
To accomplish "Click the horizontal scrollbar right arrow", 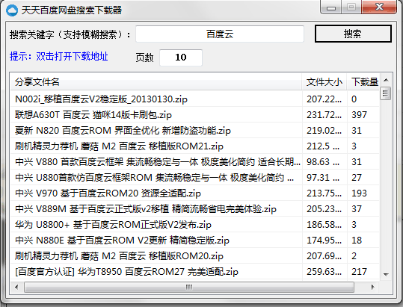I will pos(372,287).
